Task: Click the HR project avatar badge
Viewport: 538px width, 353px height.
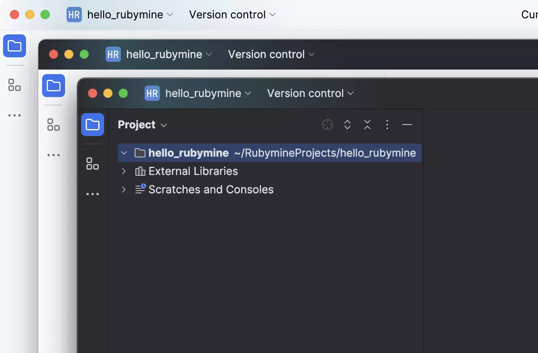Action: (x=152, y=93)
